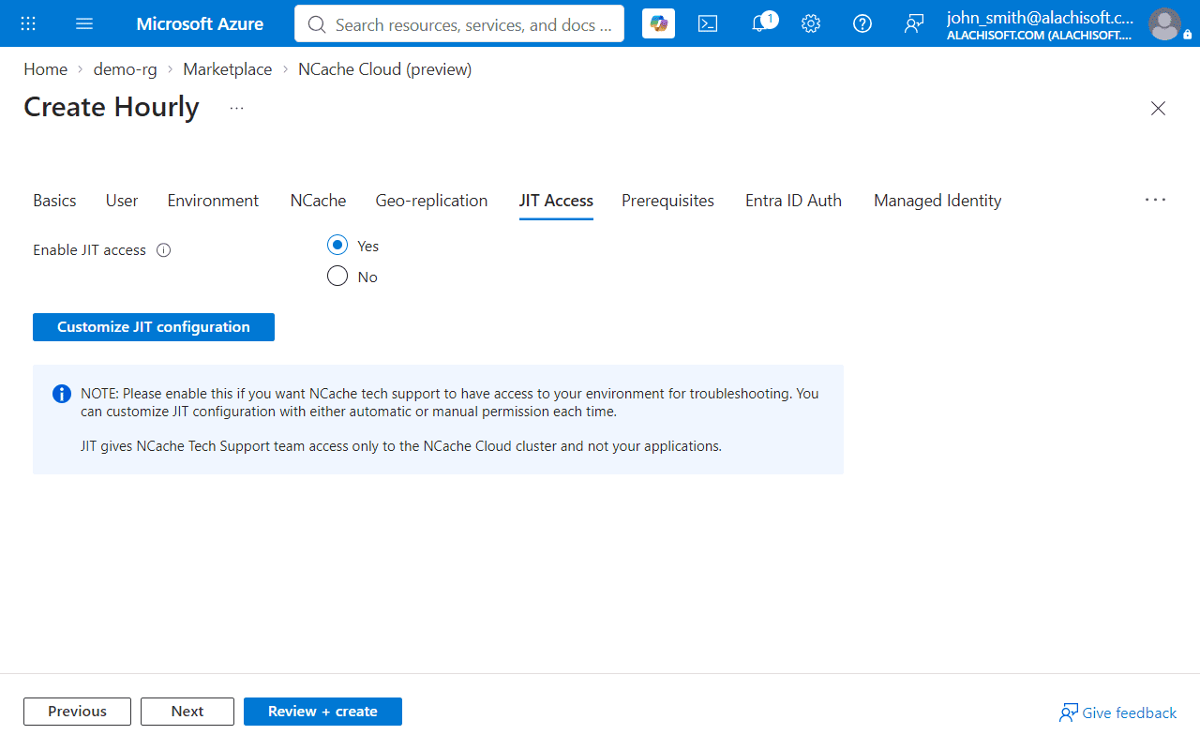Screen dimensions: 1200x750
Task: Open the NCache tab
Action: click(318, 201)
